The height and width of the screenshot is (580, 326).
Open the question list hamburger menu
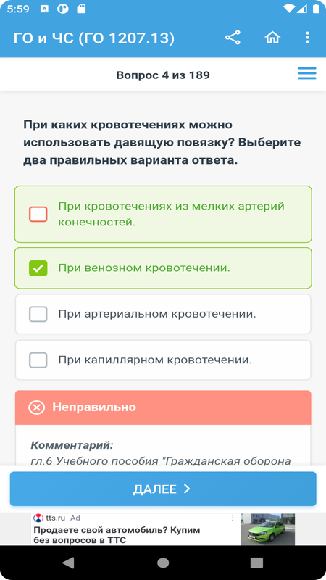pos(306,73)
